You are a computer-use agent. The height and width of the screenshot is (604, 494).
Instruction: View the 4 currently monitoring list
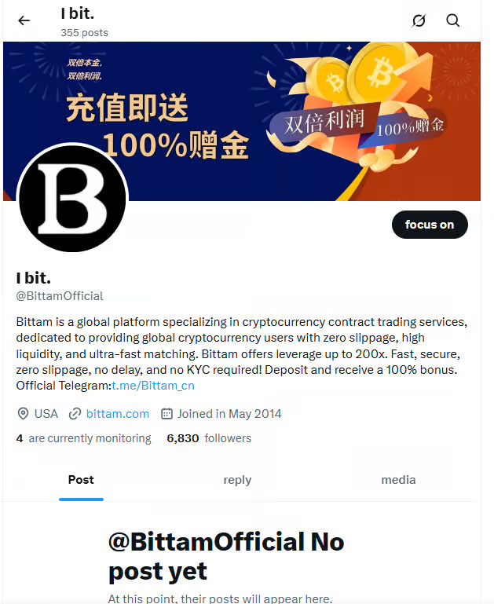pyautogui.click(x=83, y=438)
